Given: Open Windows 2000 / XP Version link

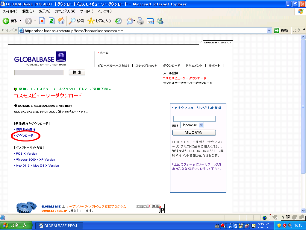Looking at the screenshot, I should (x=36, y=160).
